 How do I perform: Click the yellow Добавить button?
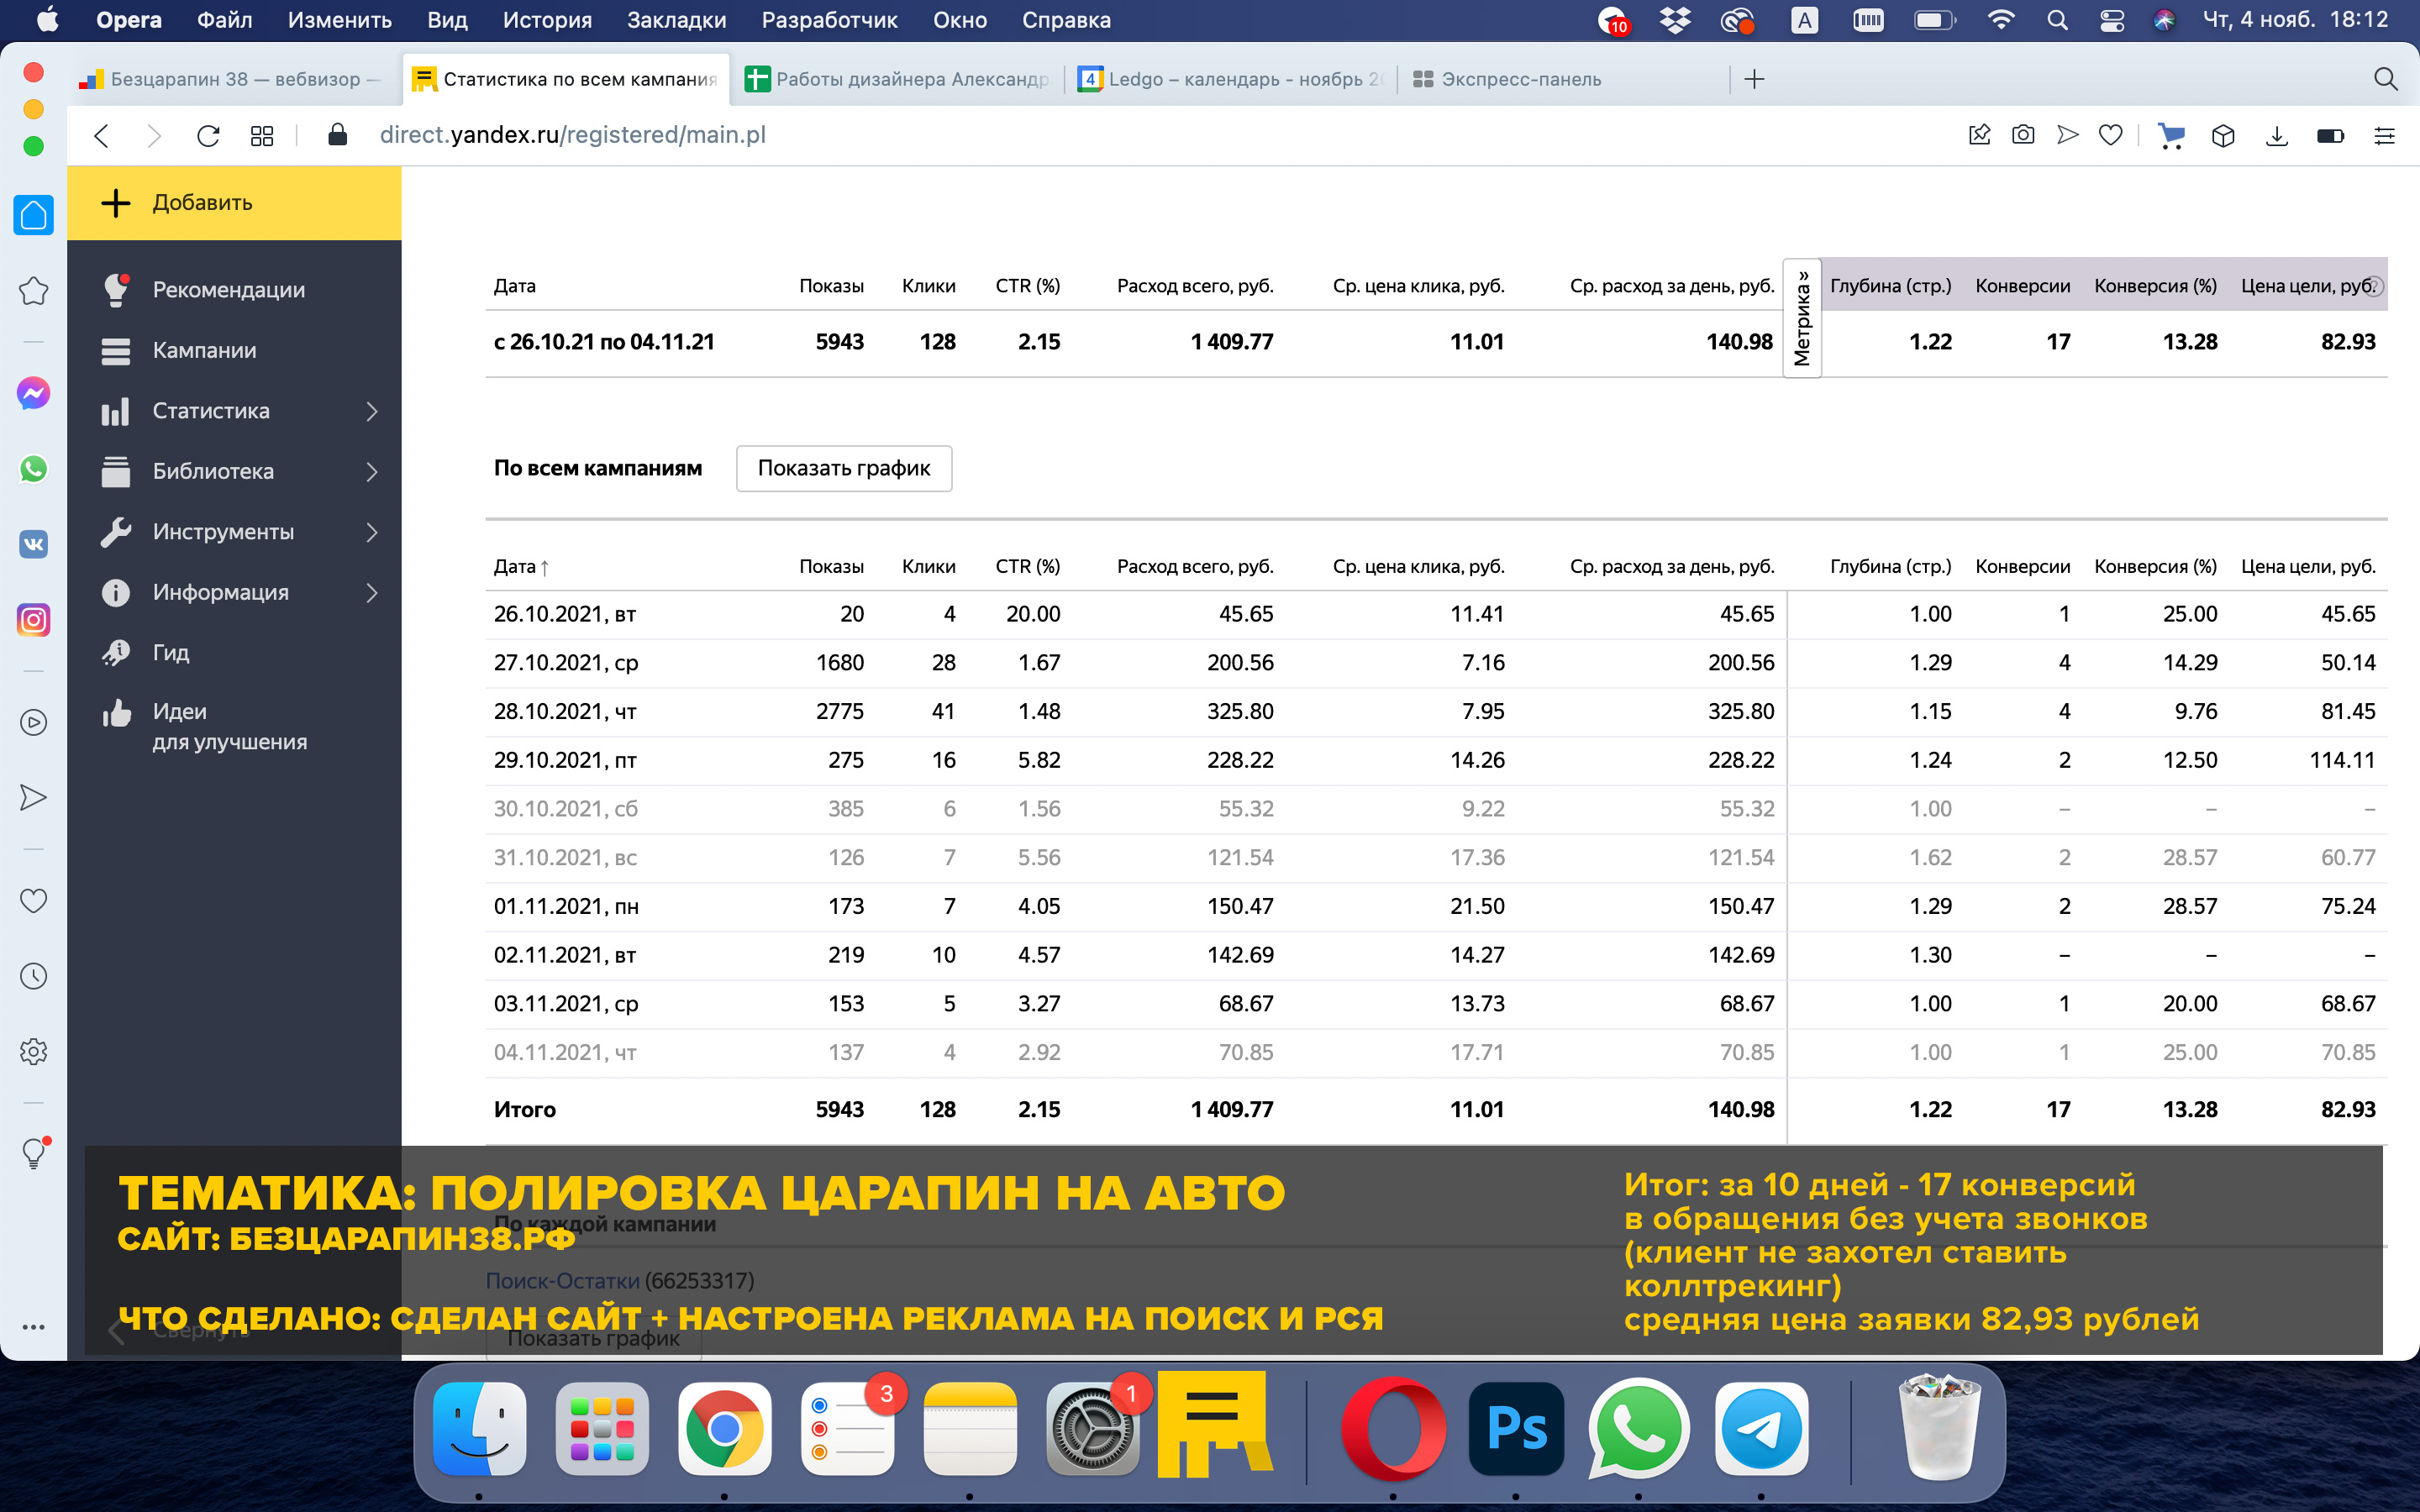click(234, 203)
